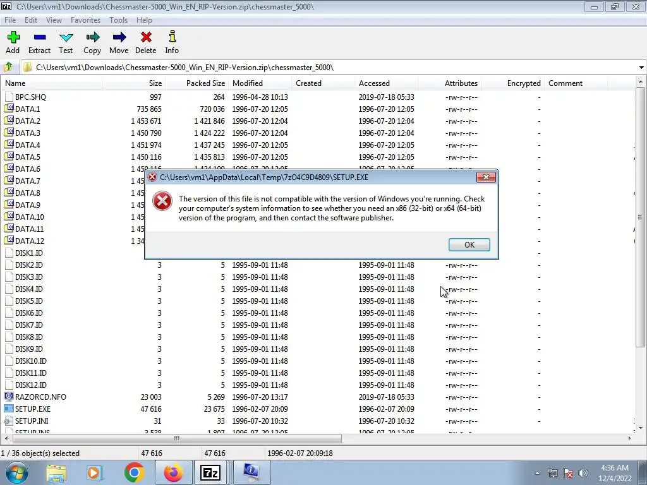
Task: Sort by the Created column header
Action: coord(323,83)
